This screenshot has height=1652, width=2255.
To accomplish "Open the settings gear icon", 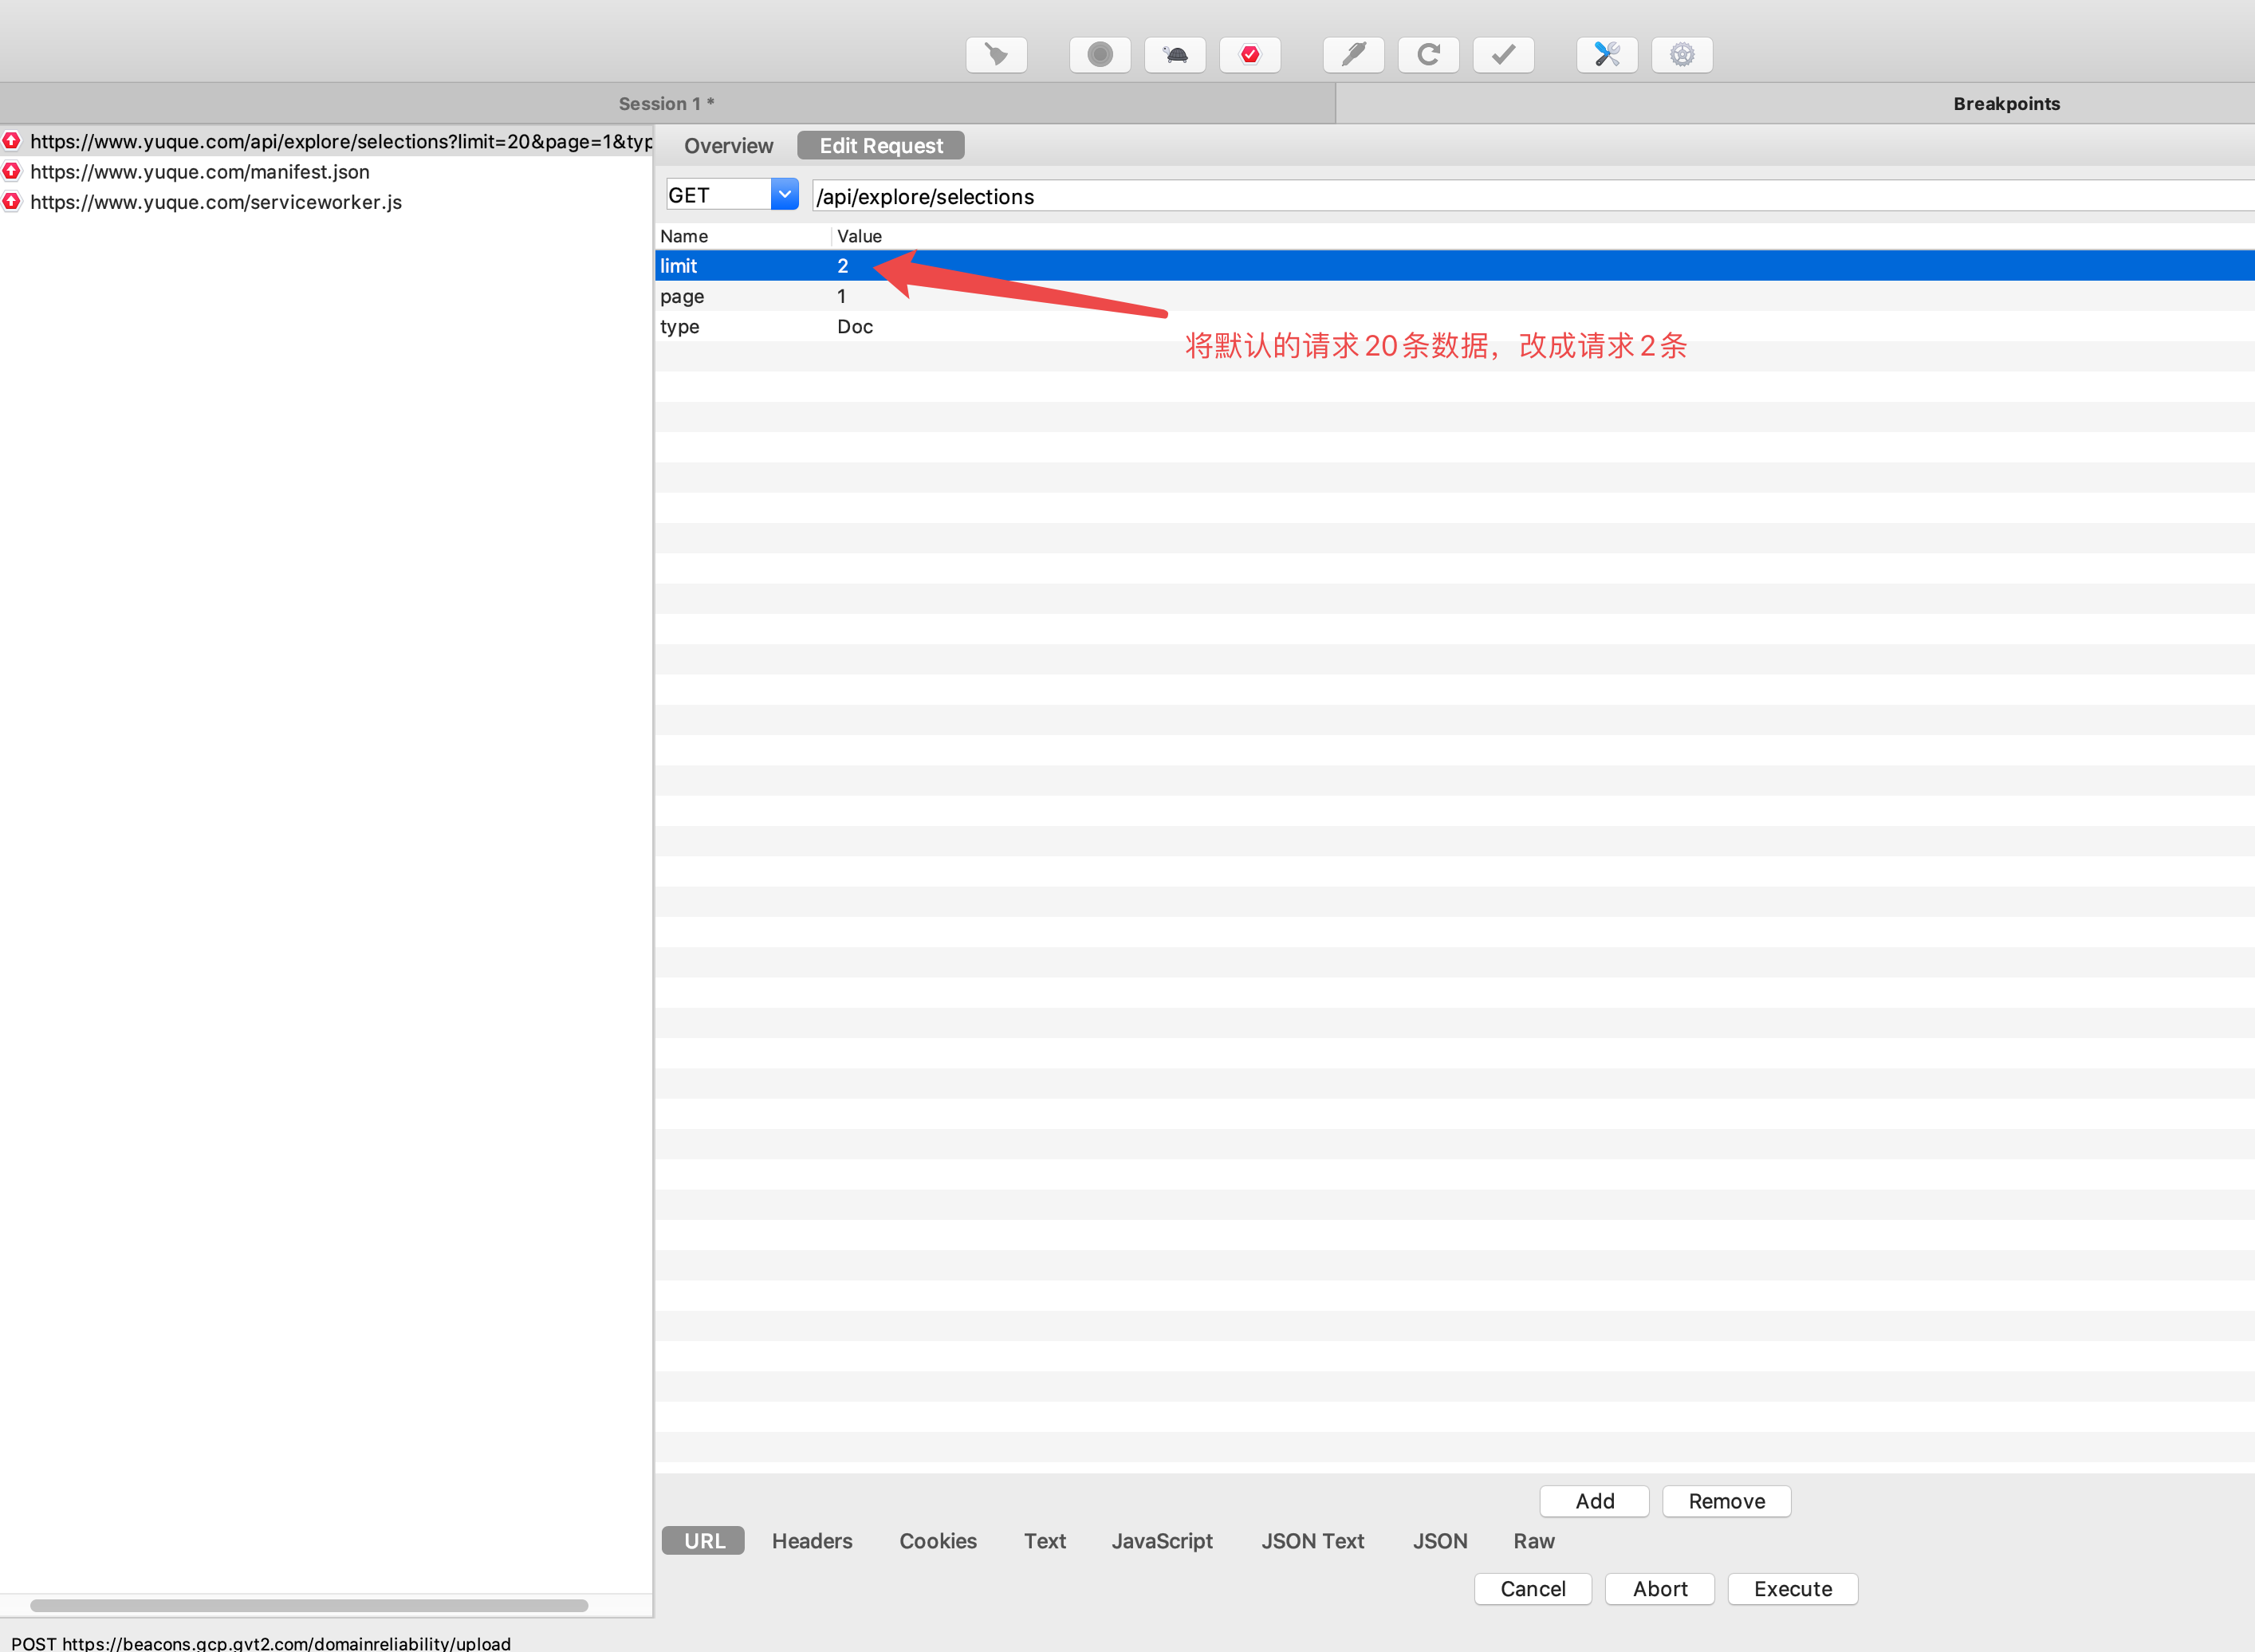I will coord(1682,54).
